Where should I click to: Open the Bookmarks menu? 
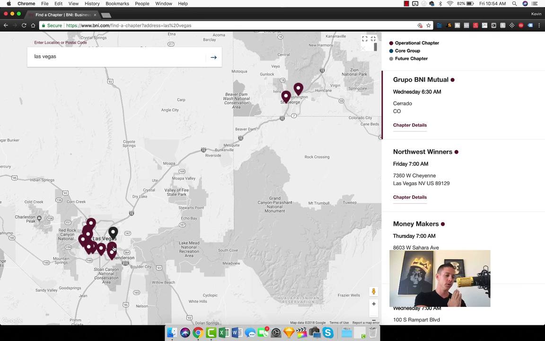coord(117,3)
